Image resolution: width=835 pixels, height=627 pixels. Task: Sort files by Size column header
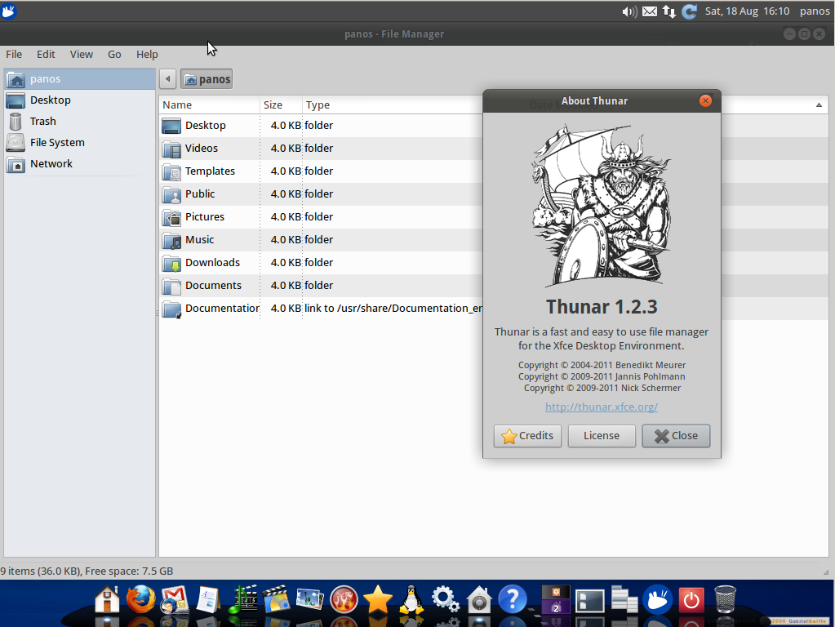click(281, 105)
